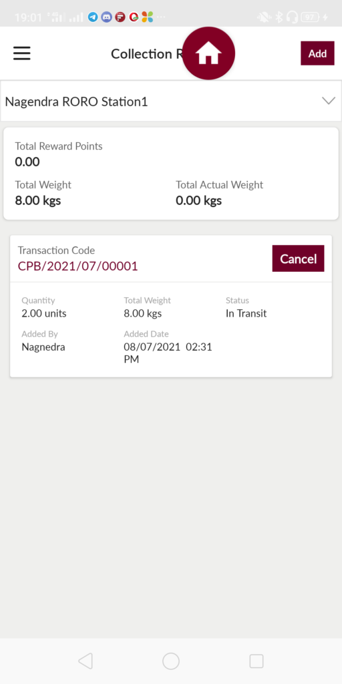Tap the Total Actual Weight value

tap(198, 200)
